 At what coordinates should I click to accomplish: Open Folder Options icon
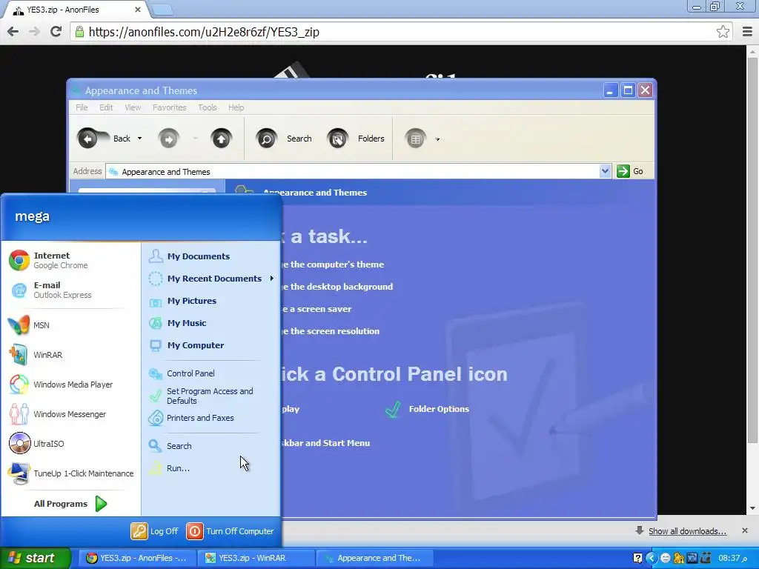(x=428, y=409)
